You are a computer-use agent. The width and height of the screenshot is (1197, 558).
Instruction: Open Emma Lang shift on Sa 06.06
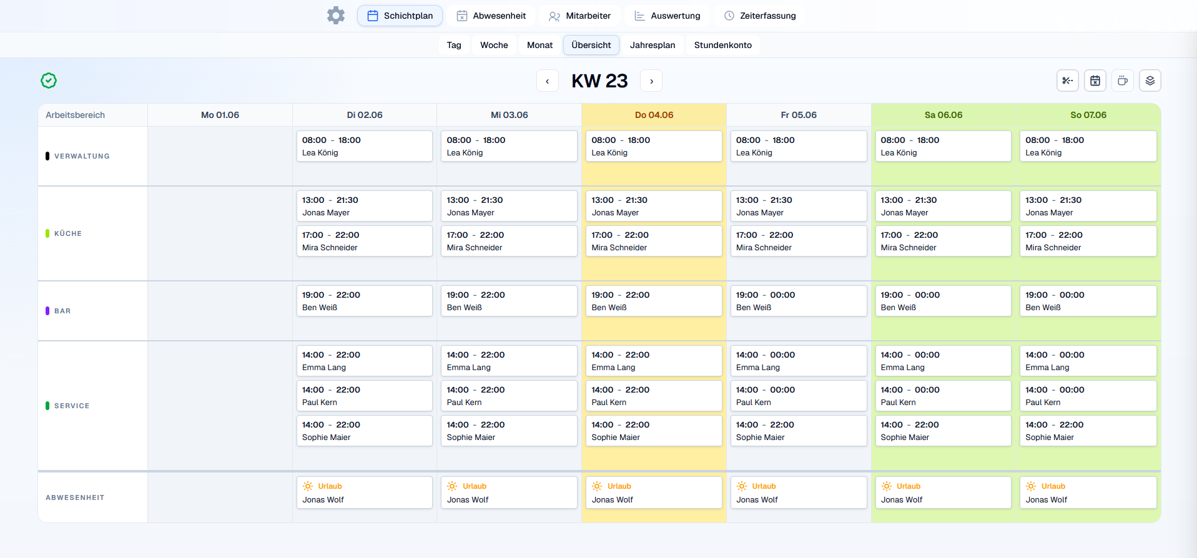click(943, 361)
